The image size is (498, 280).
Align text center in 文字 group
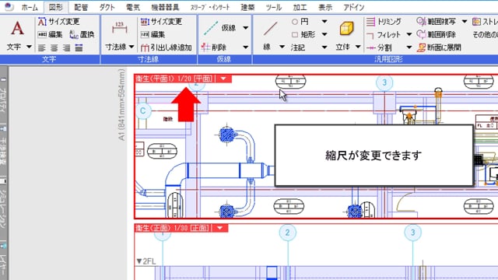pyautogui.click(x=54, y=48)
